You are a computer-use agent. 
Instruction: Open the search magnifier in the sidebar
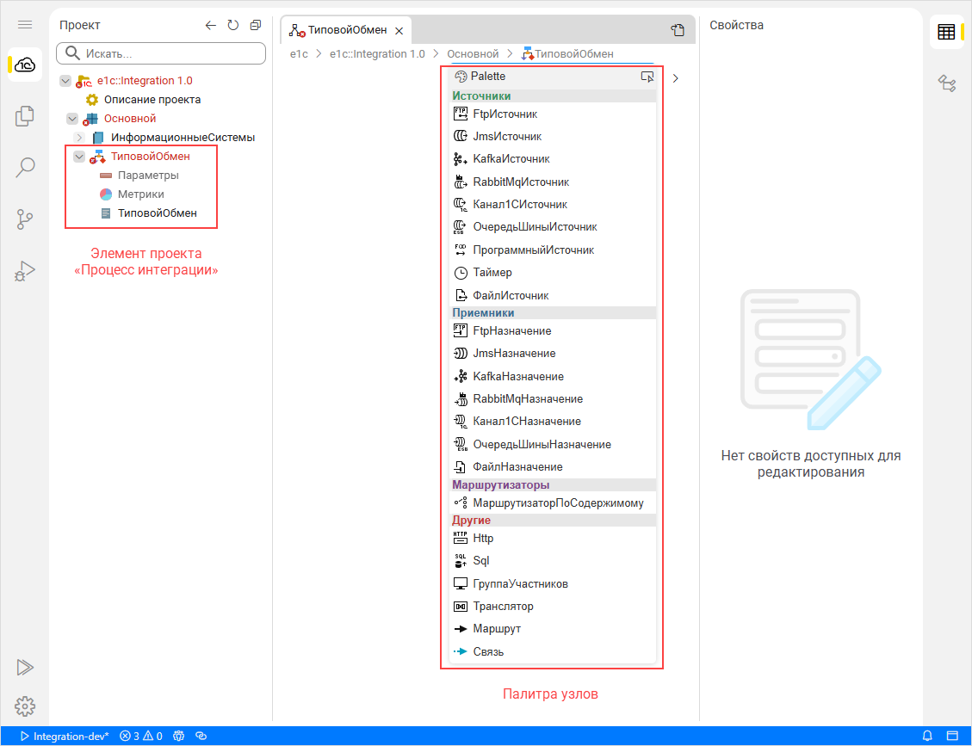click(25, 167)
